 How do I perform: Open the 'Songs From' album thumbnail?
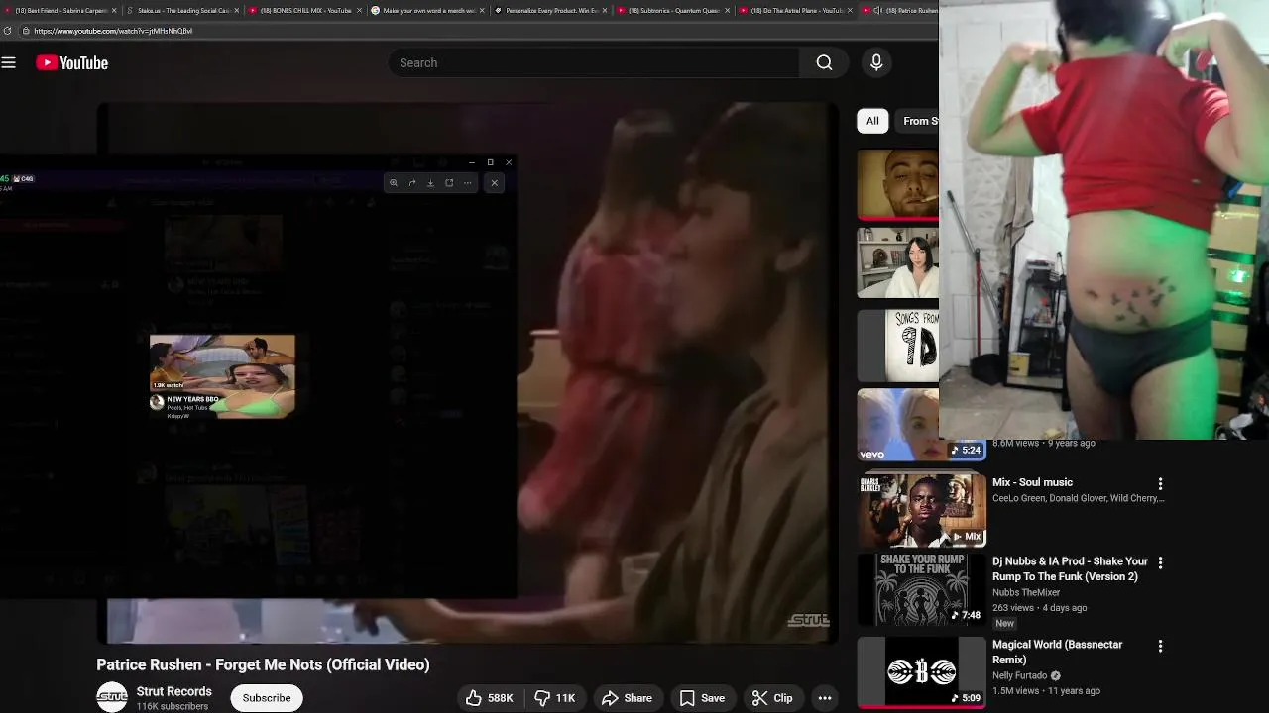pyautogui.click(x=898, y=346)
